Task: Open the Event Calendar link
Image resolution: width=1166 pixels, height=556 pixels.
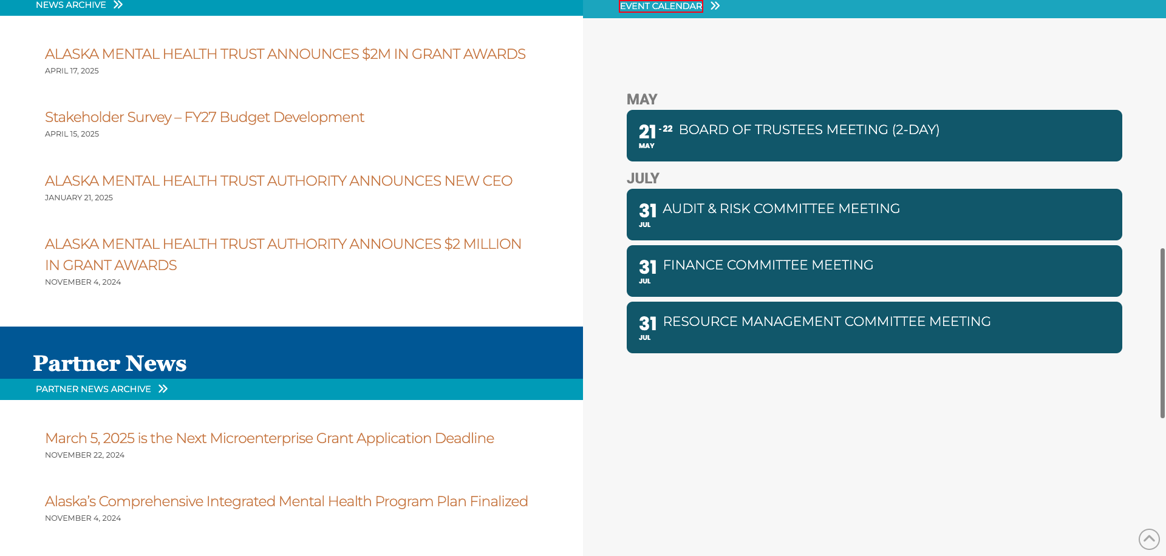Action: pyautogui.click(x=661, y=6)
